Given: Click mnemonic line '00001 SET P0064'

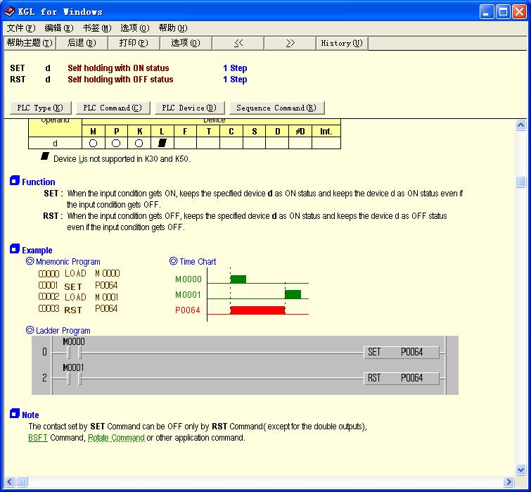Looking at the screenshot, I should coord(78,286).
